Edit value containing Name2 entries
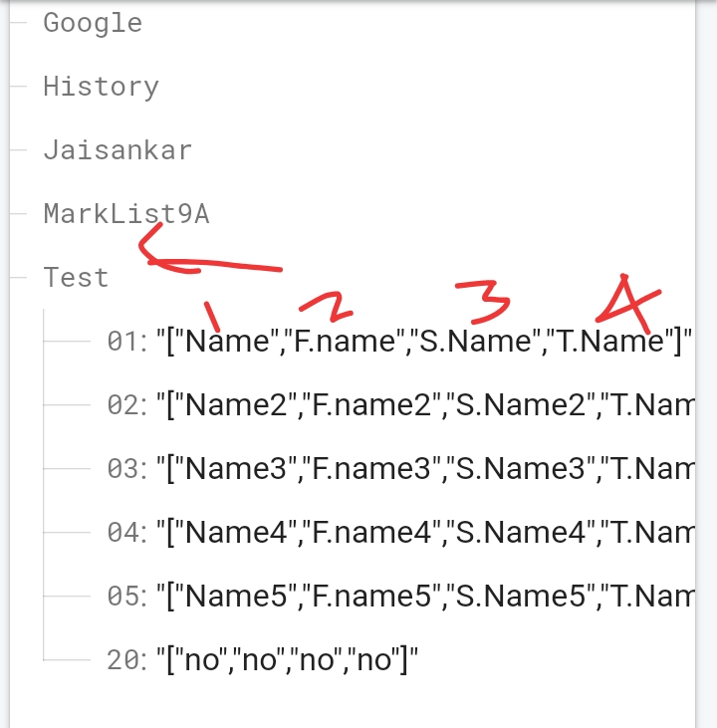 tap(425, 405)
